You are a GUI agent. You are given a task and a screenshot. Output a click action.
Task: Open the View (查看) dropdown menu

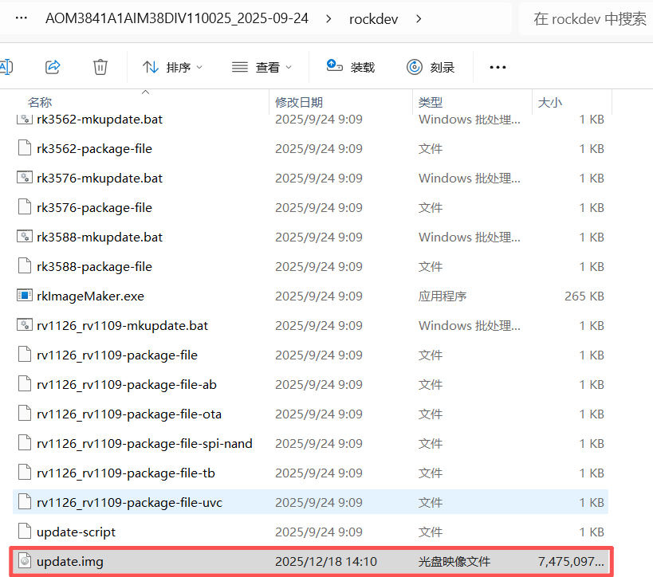[262, 67]
